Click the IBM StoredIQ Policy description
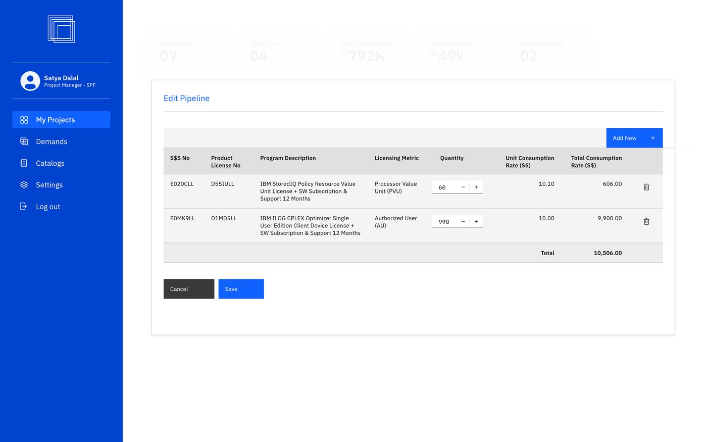The width and height of the screenshot is (707, 442). coord(308,191)
